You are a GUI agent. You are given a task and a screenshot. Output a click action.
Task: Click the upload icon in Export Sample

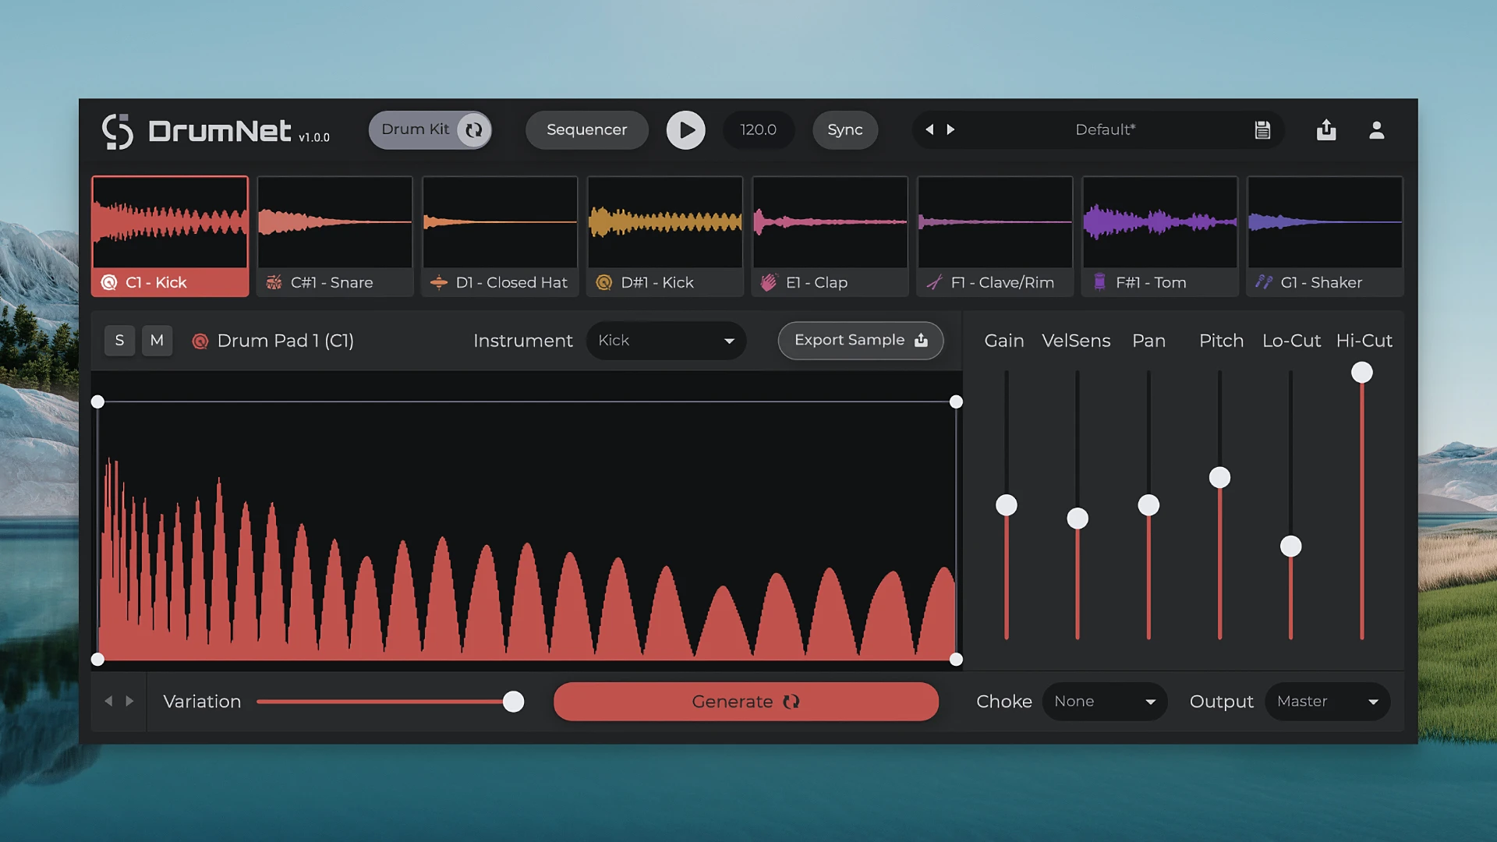922,340
